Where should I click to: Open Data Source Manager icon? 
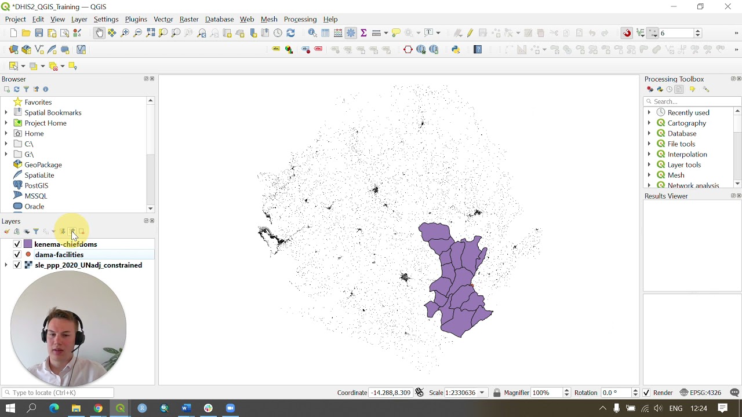(x=13, y=50)
